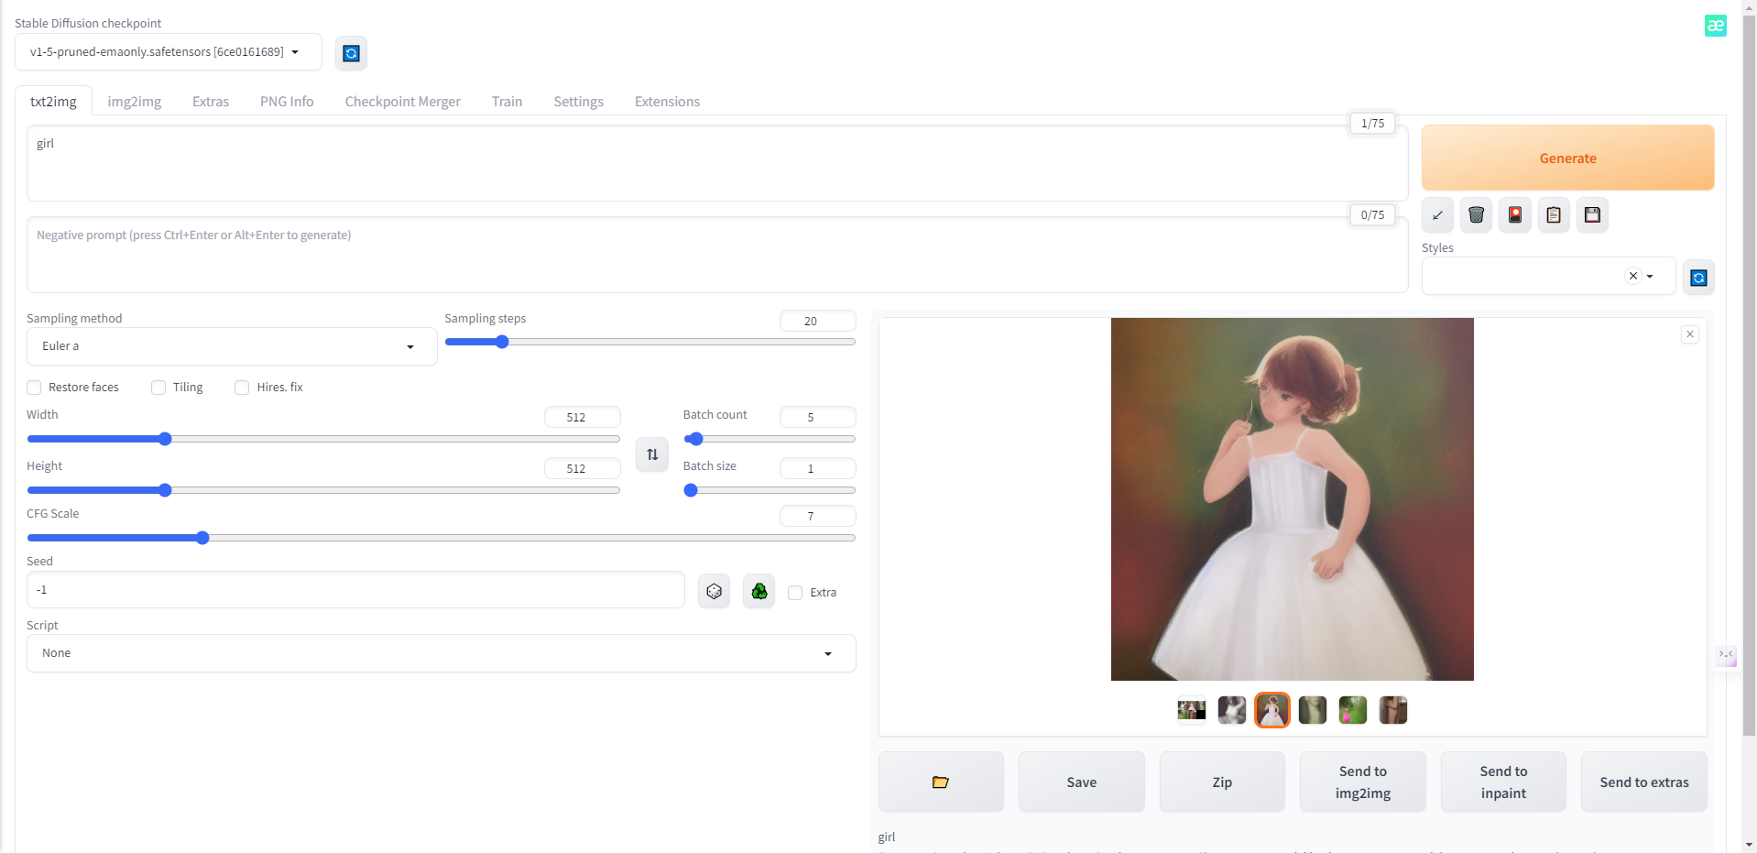This screenshot has width=1757, height=853.
Task: Refresh the Stable Diffusion checkpoint list
Action: [x=351, y=53]
